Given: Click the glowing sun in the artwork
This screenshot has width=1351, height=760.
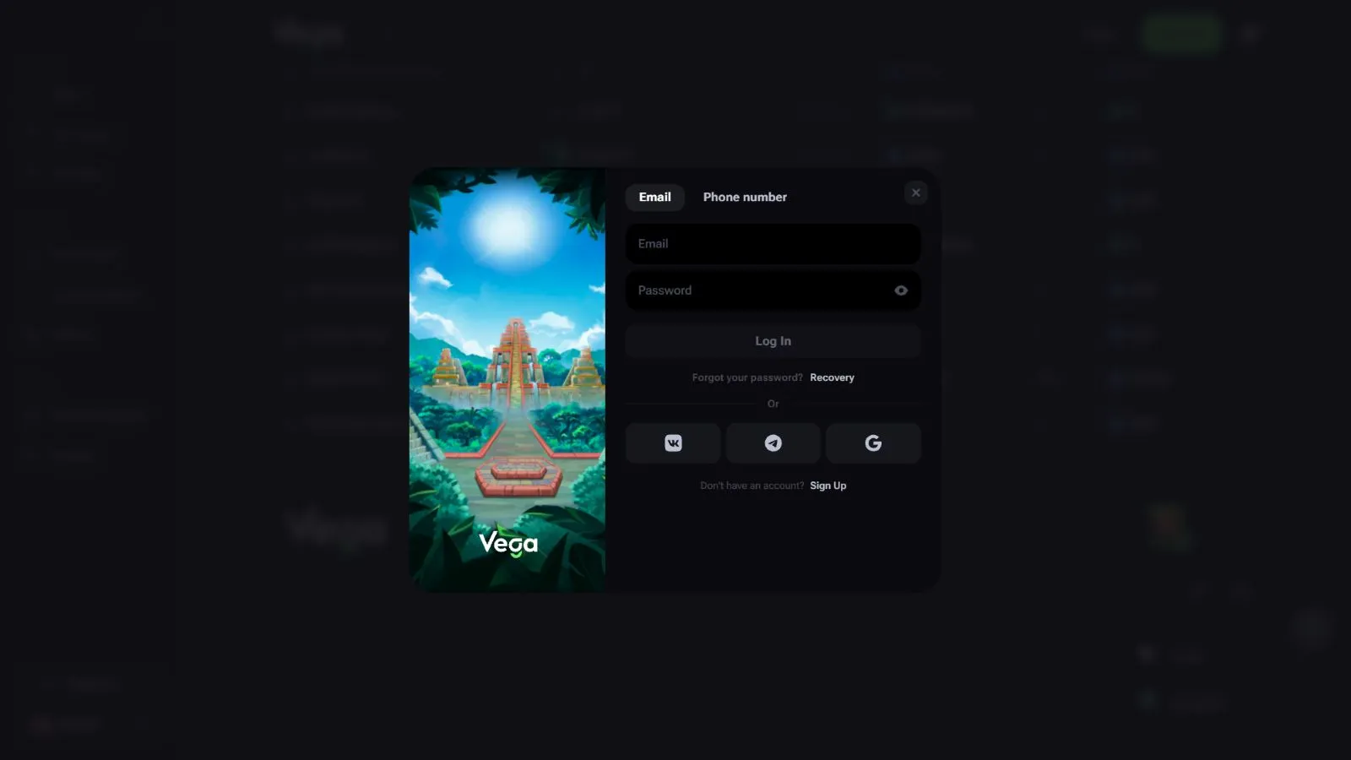Looking at the screenshot, I should click(x=507, y=226).
